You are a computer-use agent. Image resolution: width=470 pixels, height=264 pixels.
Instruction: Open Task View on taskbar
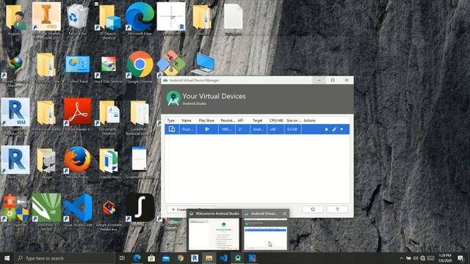[x=122, y=258]
